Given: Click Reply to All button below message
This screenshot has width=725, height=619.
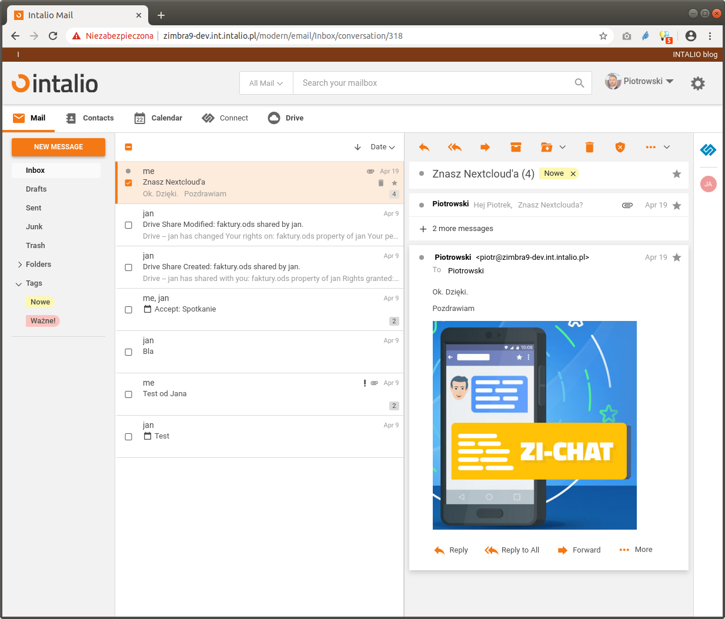Looking at the screenshot, I should pyautogui.click(x=512, y=550).
